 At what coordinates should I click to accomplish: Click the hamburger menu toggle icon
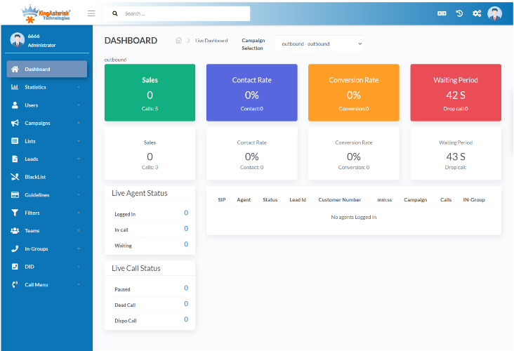click(91, 13)
